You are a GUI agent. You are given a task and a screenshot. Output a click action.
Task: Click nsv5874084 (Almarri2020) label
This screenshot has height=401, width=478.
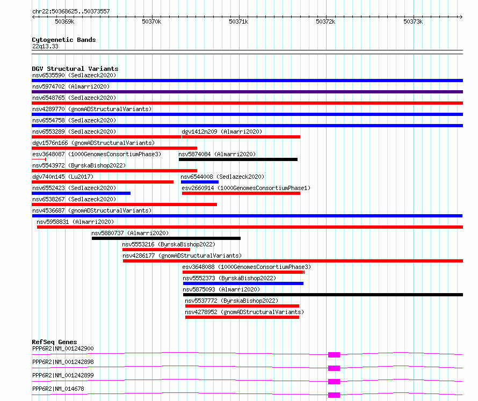point(217,154)
